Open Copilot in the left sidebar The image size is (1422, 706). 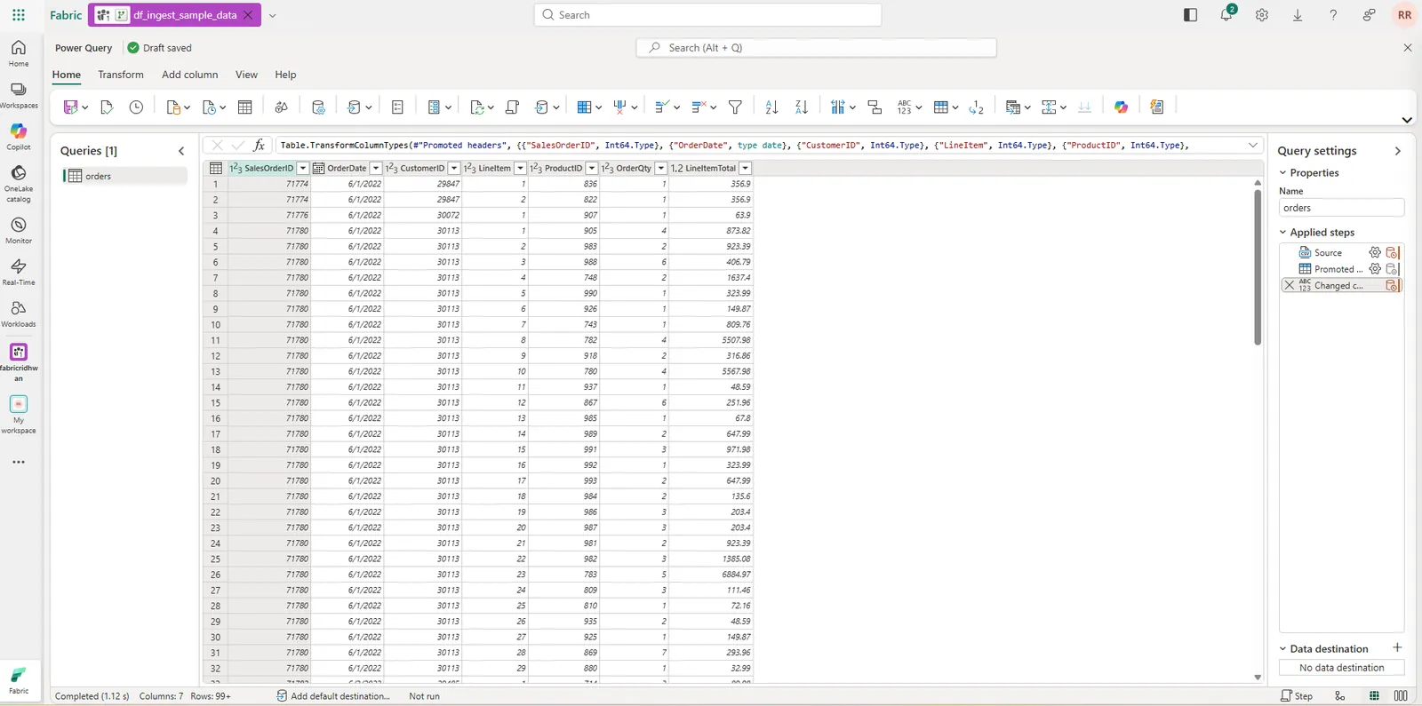pyautogui.click(x=19, y=137)
